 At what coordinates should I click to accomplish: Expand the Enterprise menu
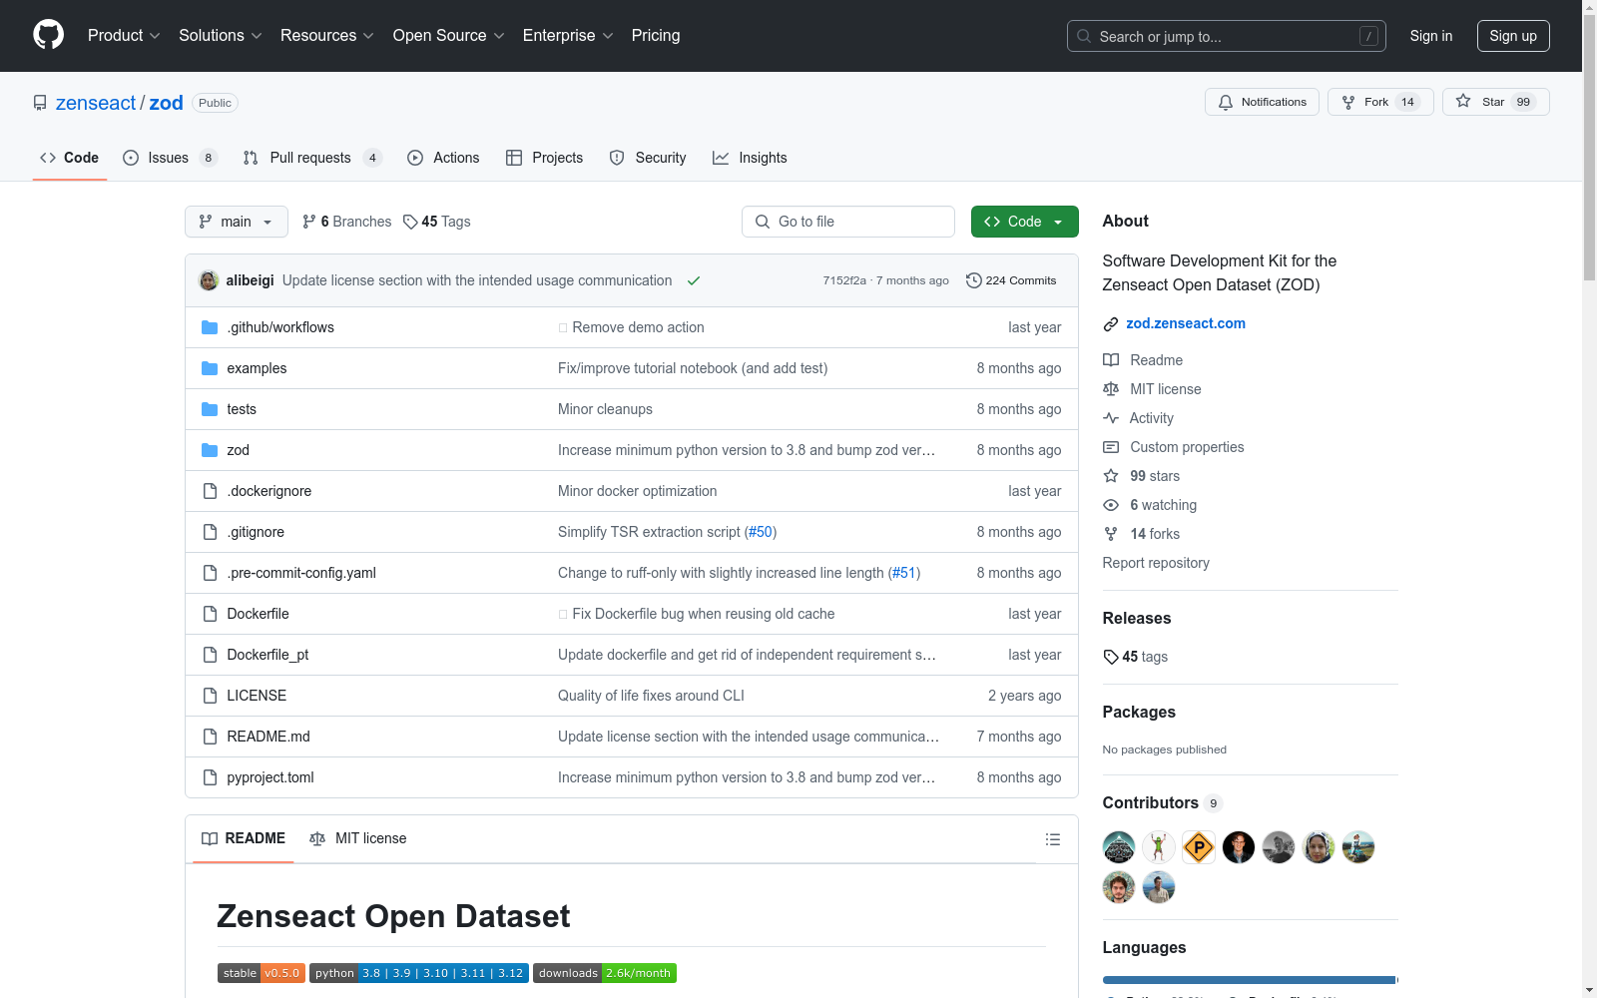point(568,35)
